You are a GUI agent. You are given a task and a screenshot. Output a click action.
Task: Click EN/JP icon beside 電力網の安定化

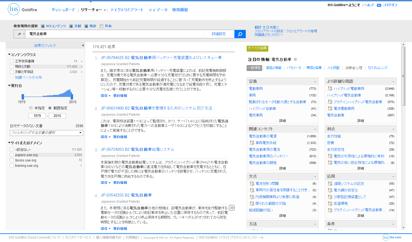point(330,190)
